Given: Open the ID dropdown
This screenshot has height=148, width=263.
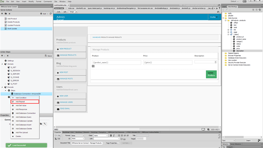Looking at the screenshot, I should tap(78, 139).
